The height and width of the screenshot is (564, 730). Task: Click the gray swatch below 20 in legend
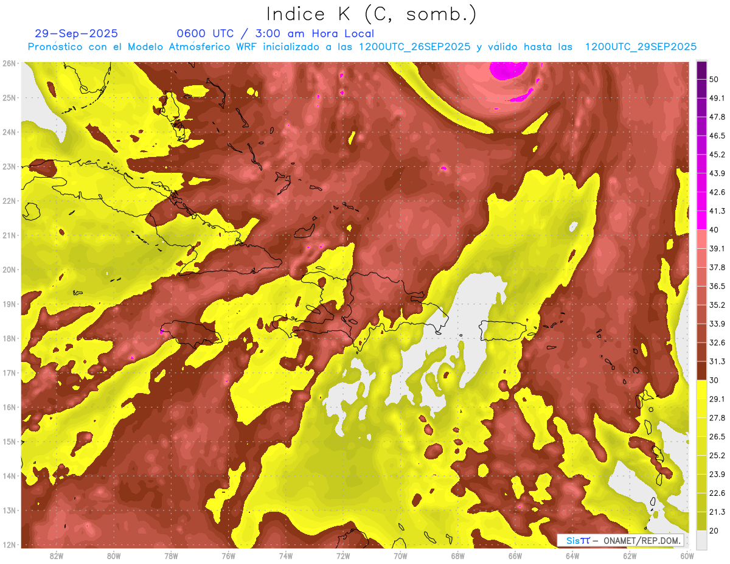(701, 540)
